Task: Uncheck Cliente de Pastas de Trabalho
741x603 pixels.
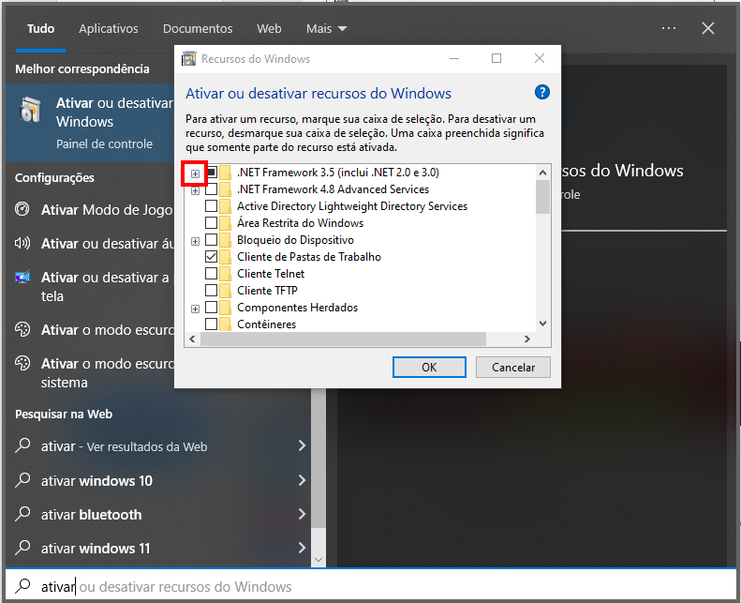Action: pos(211,257)
